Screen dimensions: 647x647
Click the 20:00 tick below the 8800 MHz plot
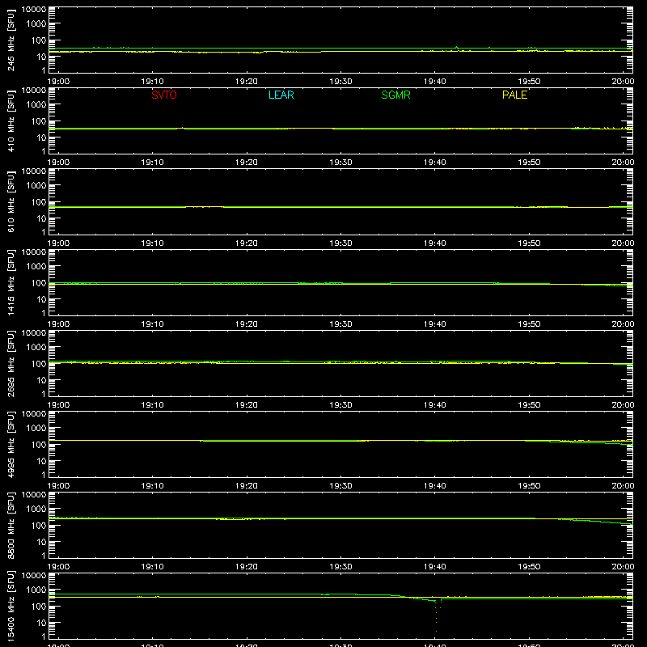(623, 567)
